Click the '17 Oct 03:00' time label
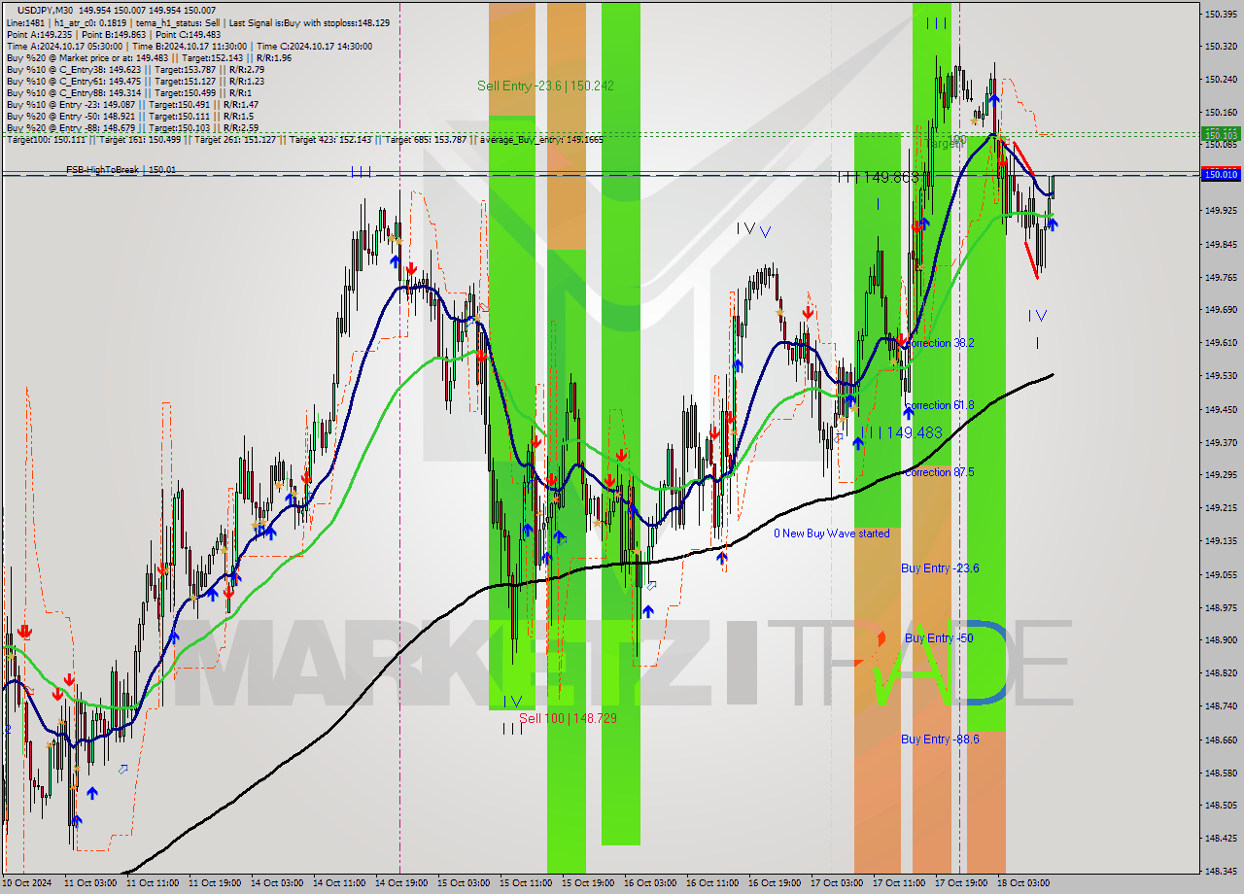Viewport: 1244px width, 894px height. (x=836, y=883)
